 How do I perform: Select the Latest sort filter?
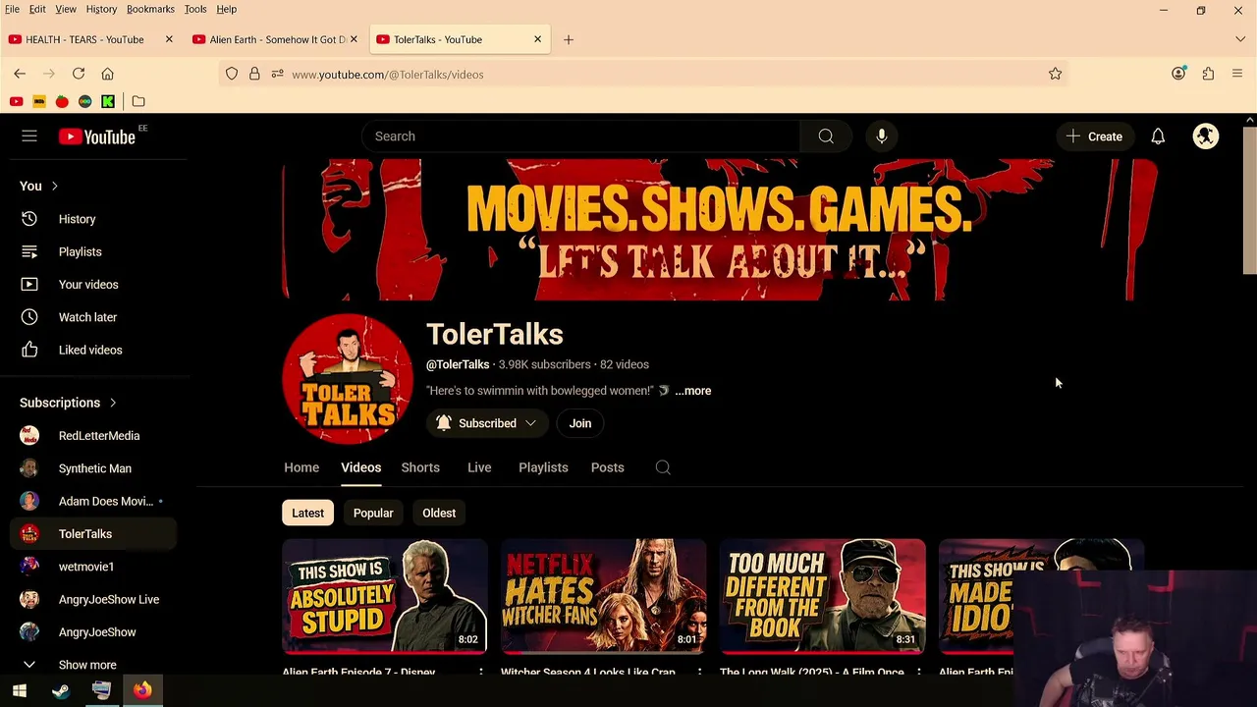[307, 513]
